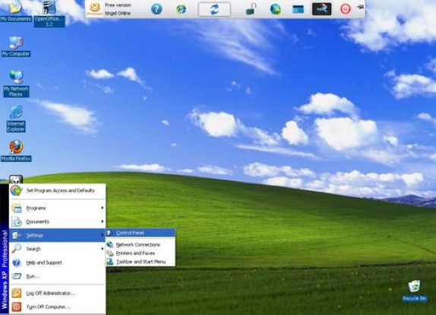Select the Recycle Bin desktop icon
The height and width of the screenshot is (315, 436).
(x=414, y=291)
